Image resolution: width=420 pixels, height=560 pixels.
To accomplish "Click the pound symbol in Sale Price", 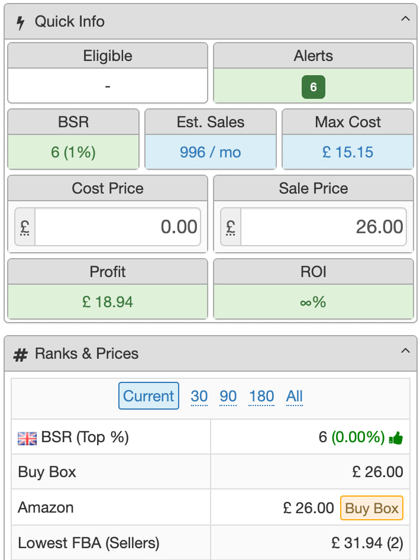I will click(231, 227).
